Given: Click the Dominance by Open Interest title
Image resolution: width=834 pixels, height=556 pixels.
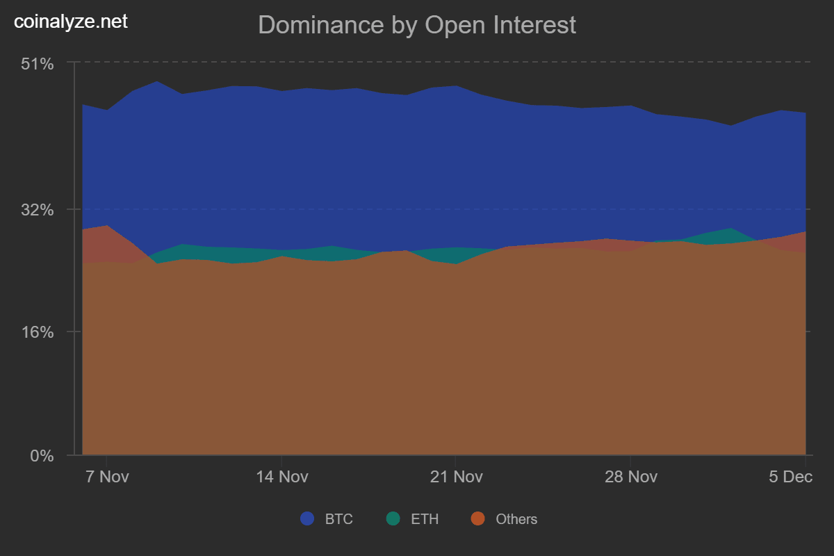Looking at the screenshot, I should click(417, 25).
